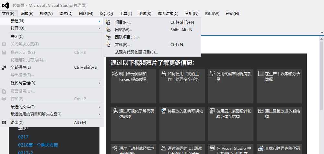Click the icon on 通过手动测试轻松地 tile

115,148
